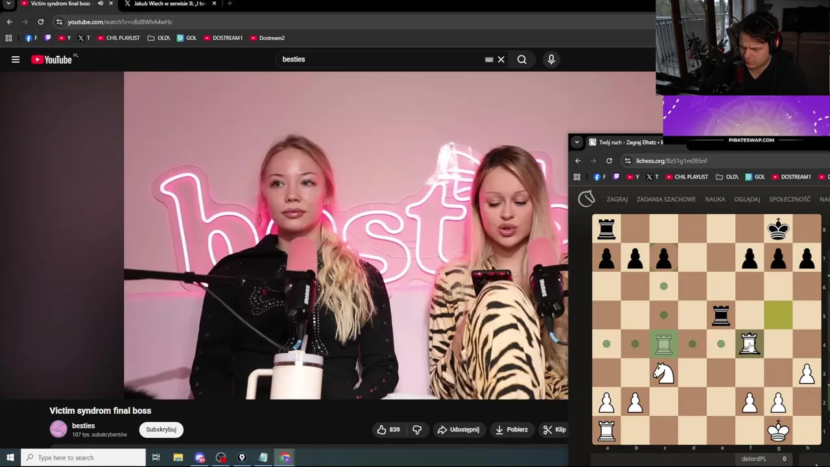Open the DOSTREAM1 bookmark

tap(222, 38)
